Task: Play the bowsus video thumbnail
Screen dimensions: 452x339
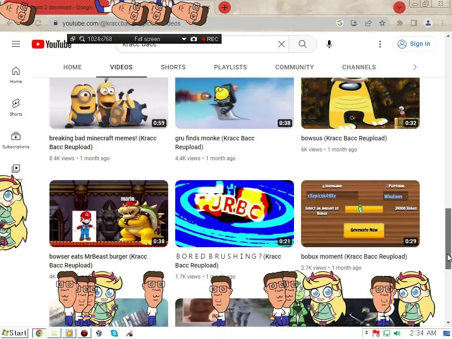Action: pos(360,103)
